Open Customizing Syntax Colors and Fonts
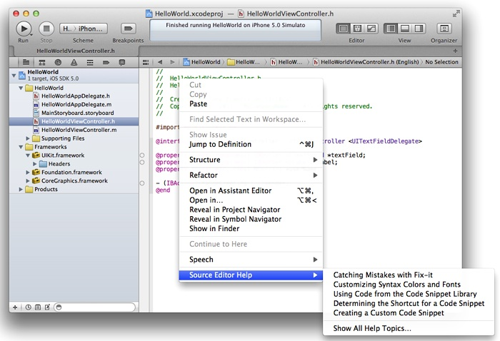 coord(409,285)
